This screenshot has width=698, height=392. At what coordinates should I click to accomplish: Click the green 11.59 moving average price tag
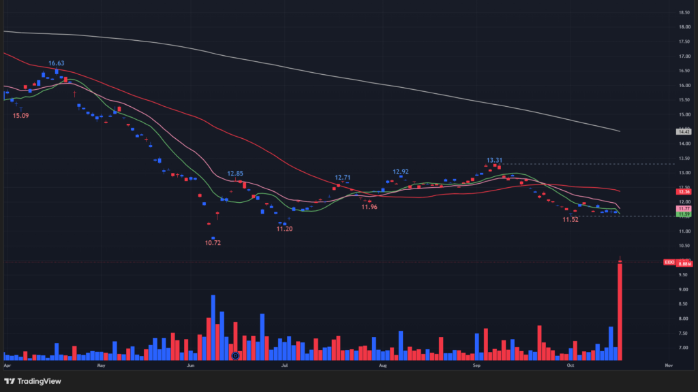point(684,214)
